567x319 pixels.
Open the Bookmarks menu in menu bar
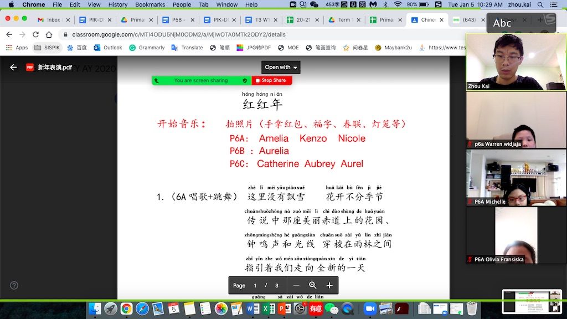pos(150,4)
